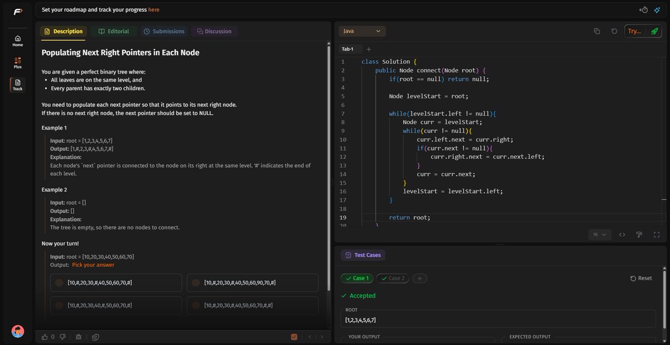Go to the previous problem arrow

(x=309, y=337)
